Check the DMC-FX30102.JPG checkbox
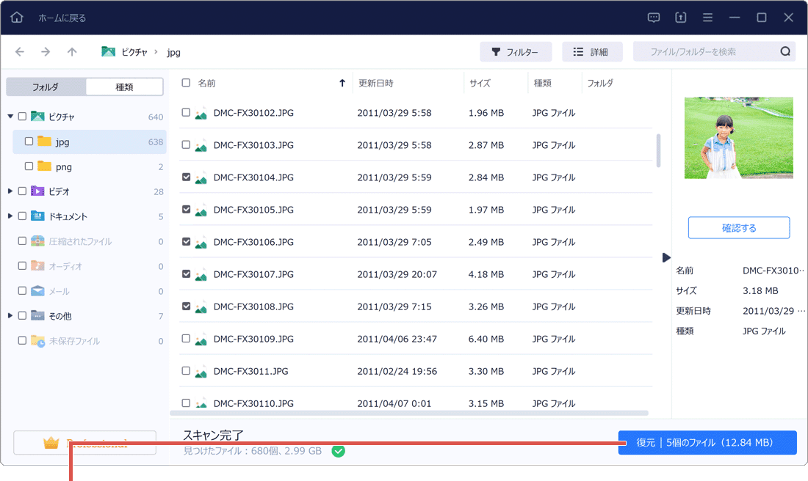 coord(186,113)
